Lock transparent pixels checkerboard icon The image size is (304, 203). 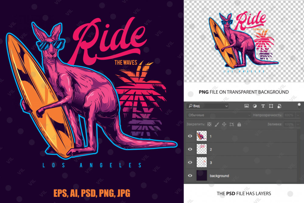point(209,124)
